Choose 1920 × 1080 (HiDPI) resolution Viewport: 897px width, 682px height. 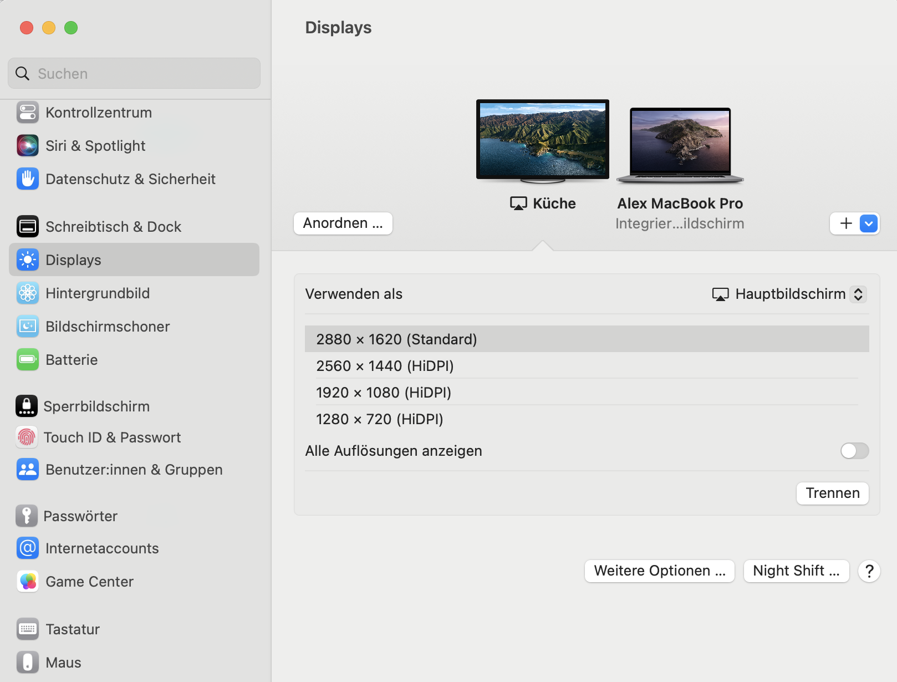tap(384, 393)
